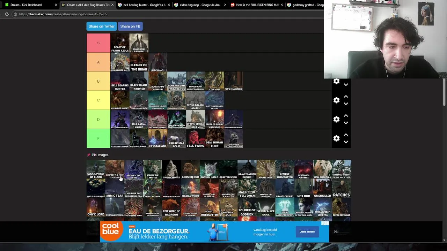Screen dimensions: 447x251
Task: Pick Esgar, Priest of Blood image
Action: (x=96, y=169)
